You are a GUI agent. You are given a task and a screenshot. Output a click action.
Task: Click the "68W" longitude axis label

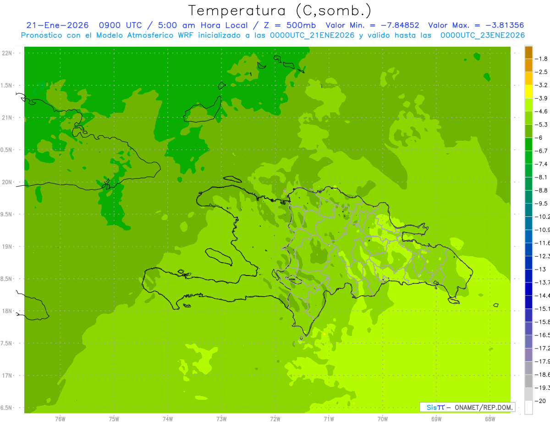pos(490,419)
